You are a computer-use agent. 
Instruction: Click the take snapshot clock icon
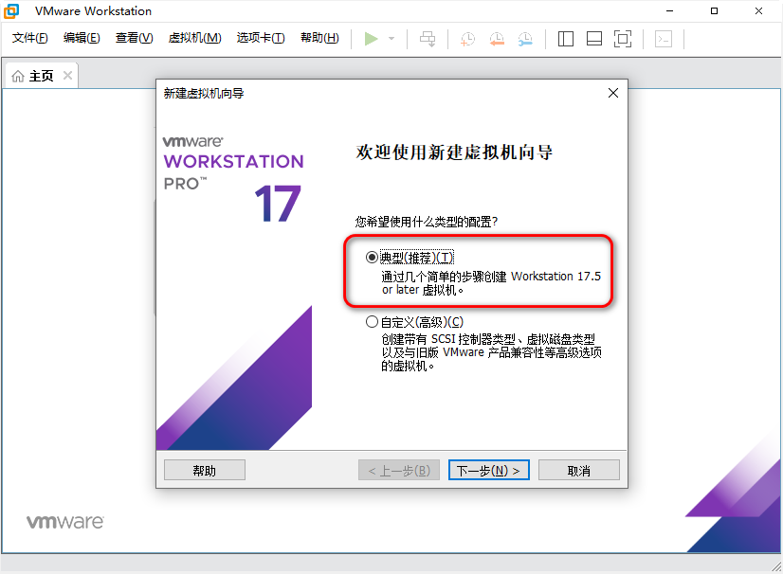468,39
